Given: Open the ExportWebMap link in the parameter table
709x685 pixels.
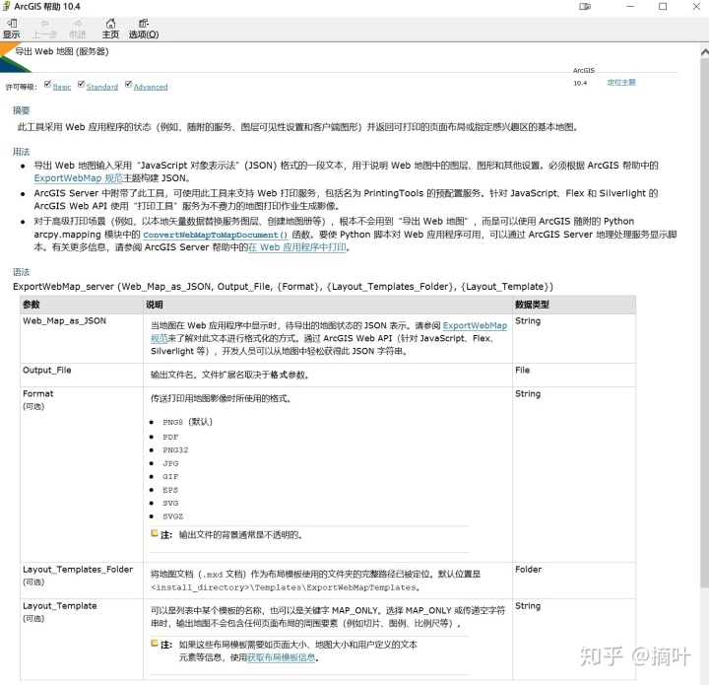Looking at the screenshot, I should click(475, 326).
